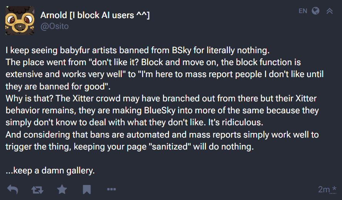Open the display name "Arnold [I block AI users ^^]"
342x200 pixels.
click(95, 15)
